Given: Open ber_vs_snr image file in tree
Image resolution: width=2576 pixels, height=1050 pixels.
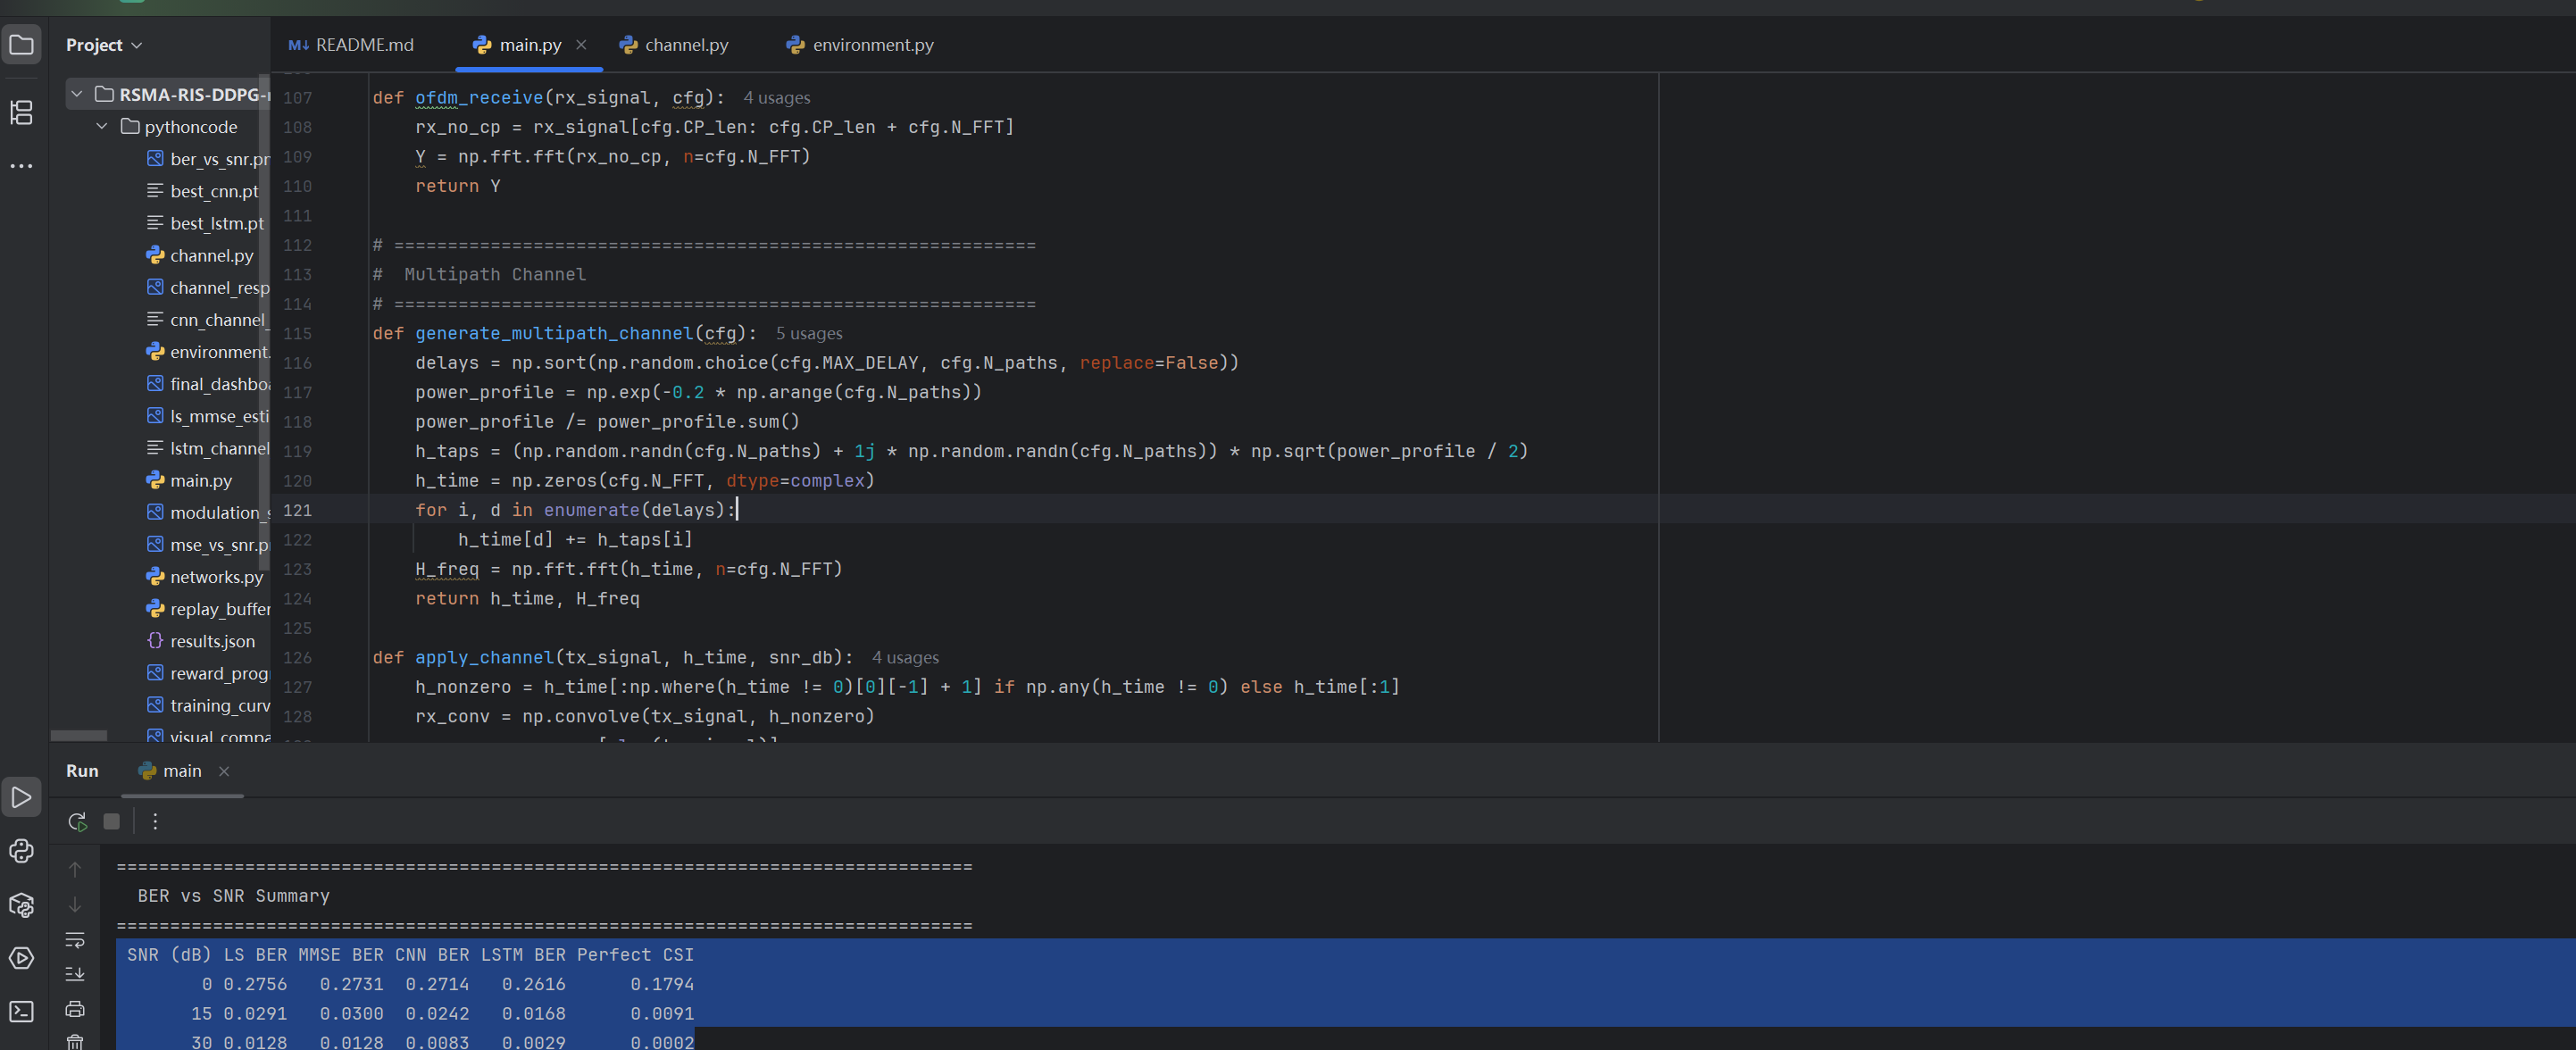Looking at the screenshot, I should [209, 159].
